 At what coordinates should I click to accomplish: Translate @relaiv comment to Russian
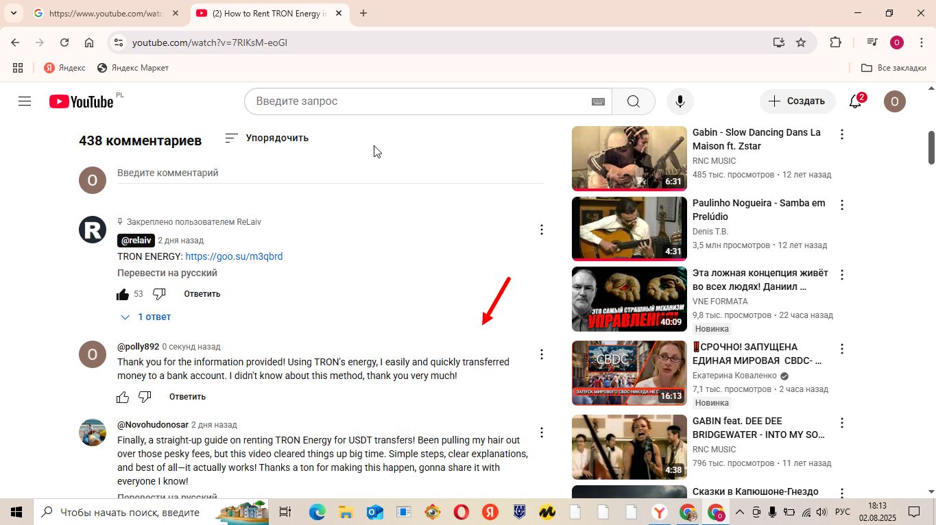(167, 273)
